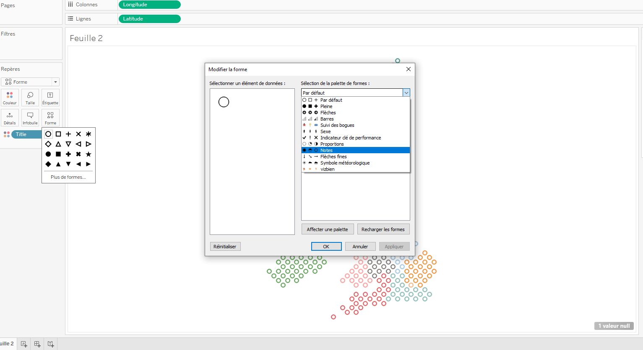This screenshot has width=643, height=350.
Task: Pick the filled left-pointing triangle shape
Action: (x=78, y=164)
